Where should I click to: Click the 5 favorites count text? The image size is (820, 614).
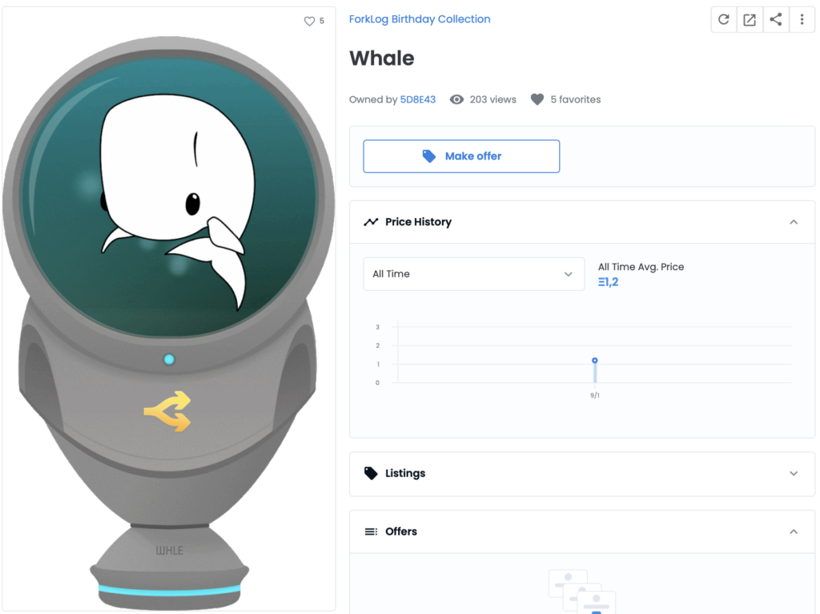click(x=575, y=99)
